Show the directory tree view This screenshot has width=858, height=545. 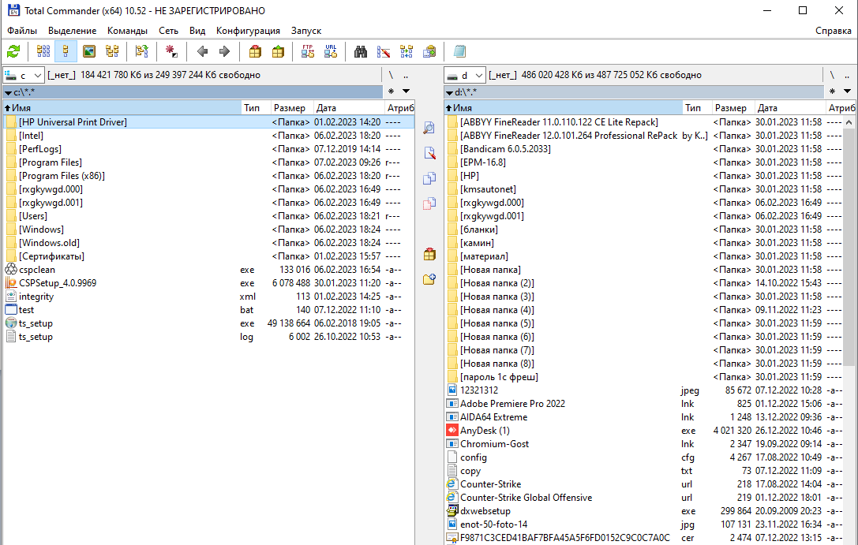(x=111, y=51)
